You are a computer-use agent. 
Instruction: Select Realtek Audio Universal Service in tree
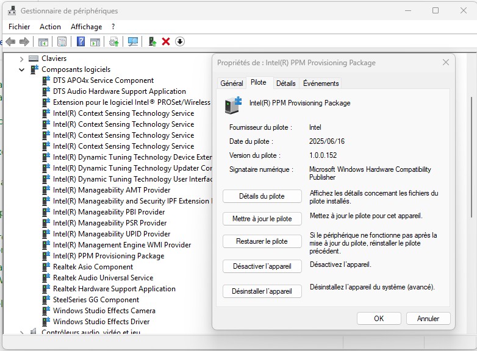coord(103,278)
